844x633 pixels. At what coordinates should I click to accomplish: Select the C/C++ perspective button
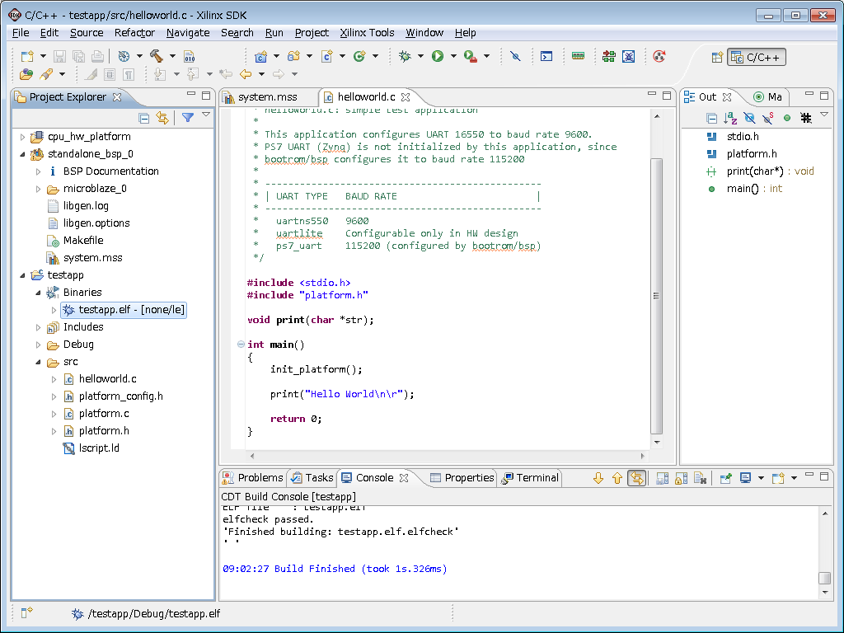click(757, 57)
